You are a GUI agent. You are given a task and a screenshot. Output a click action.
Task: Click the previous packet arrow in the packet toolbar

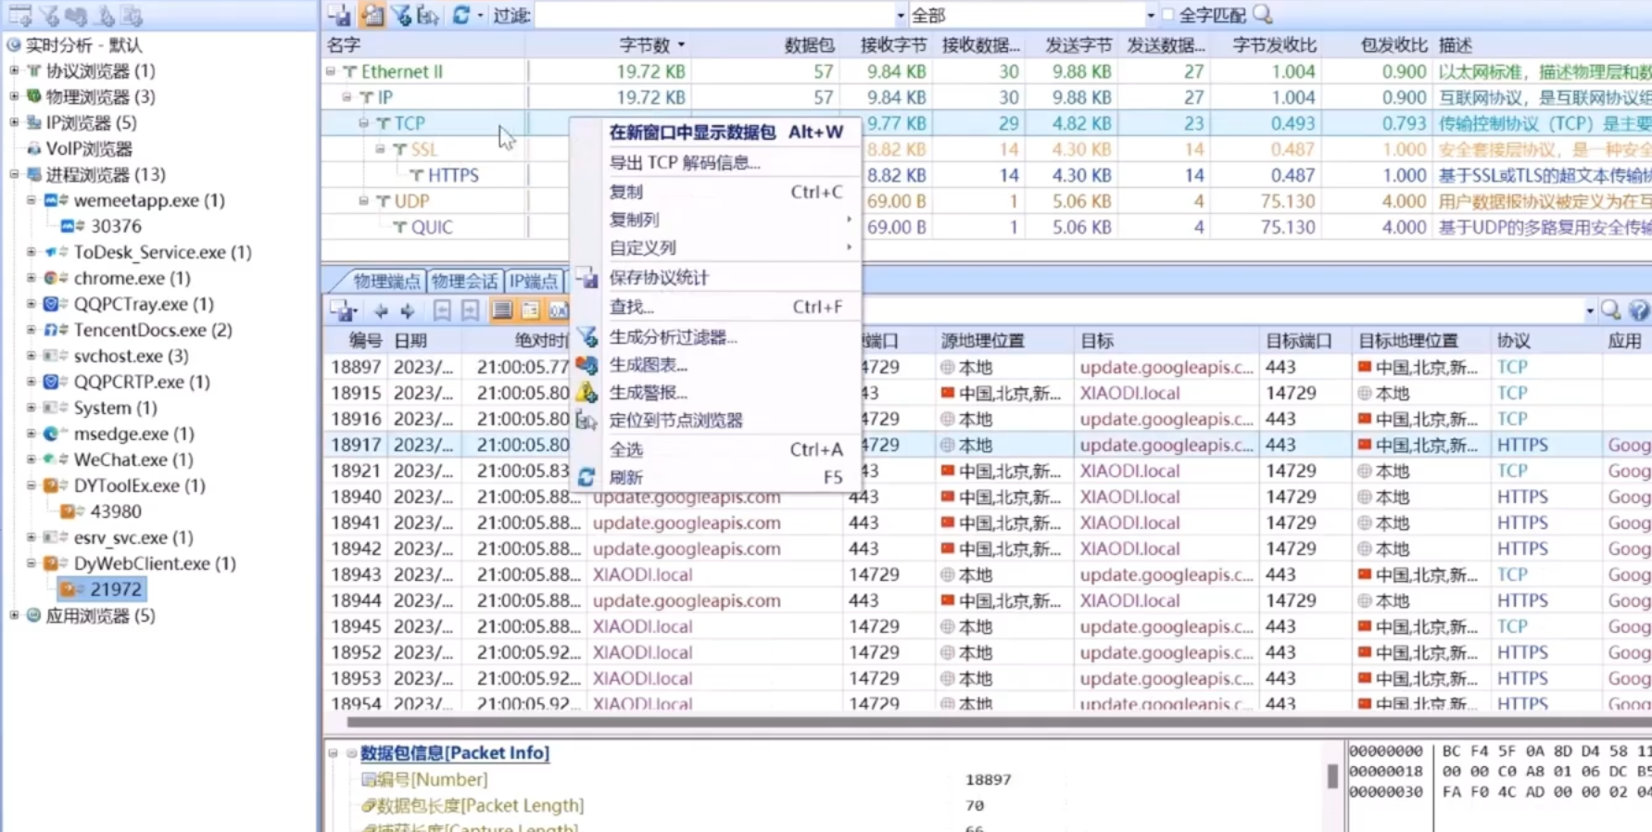381,311
